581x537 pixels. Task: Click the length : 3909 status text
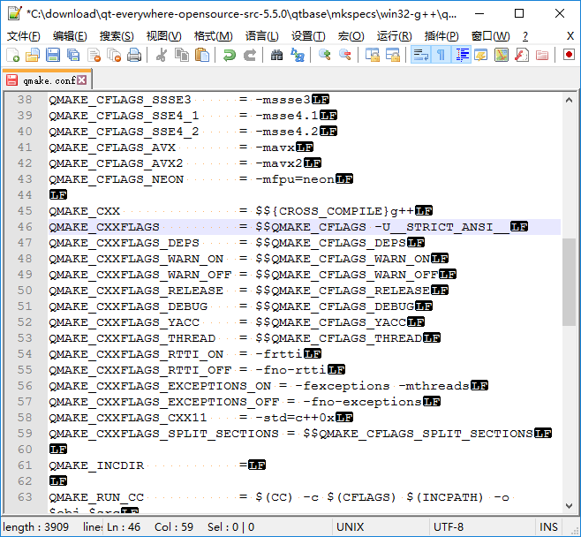pyautogui.click(x=36, y=526)
